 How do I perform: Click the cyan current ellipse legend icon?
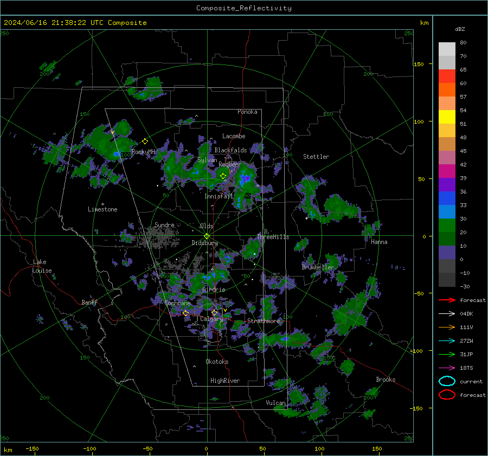(447, 381)
